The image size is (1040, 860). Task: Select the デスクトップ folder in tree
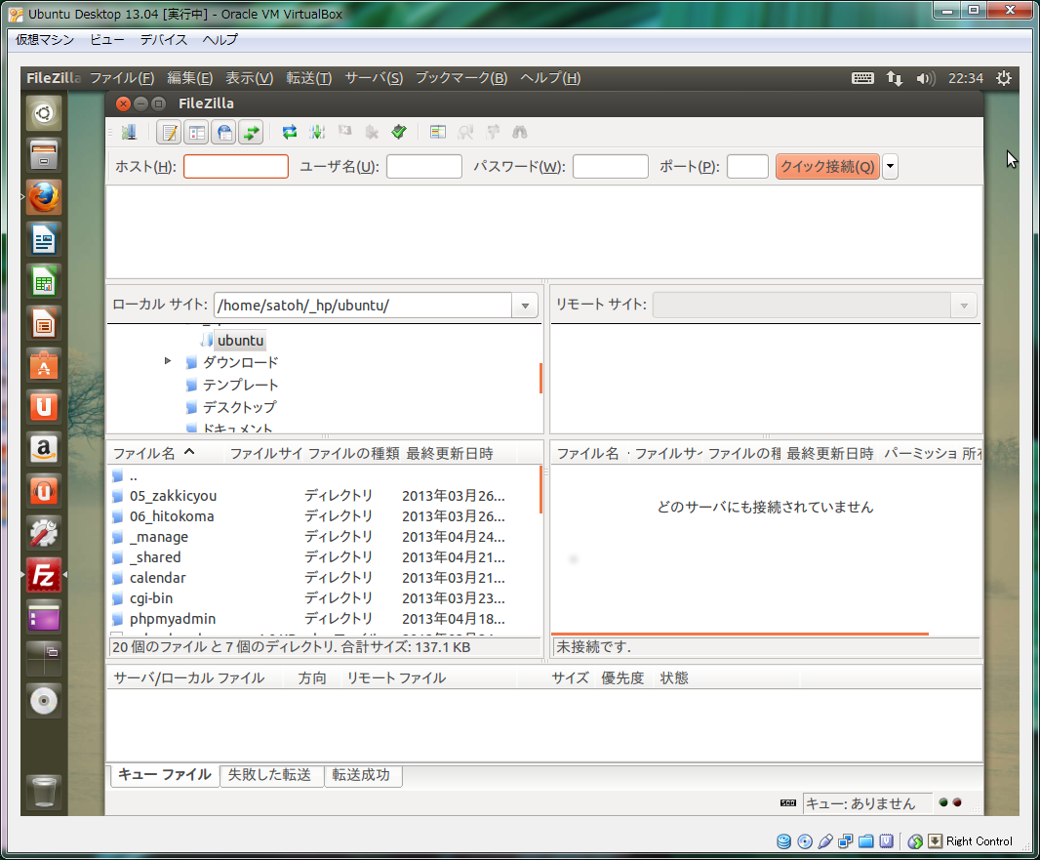pos(239,407)
